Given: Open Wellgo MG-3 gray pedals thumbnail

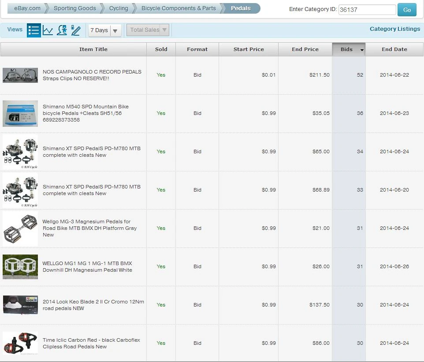Looking at the screenshot, I should 20,229.
